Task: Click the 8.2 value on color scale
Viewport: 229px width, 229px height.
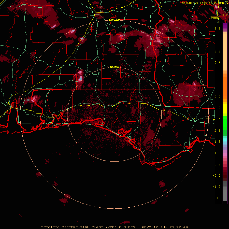Action: click(218, 51)
